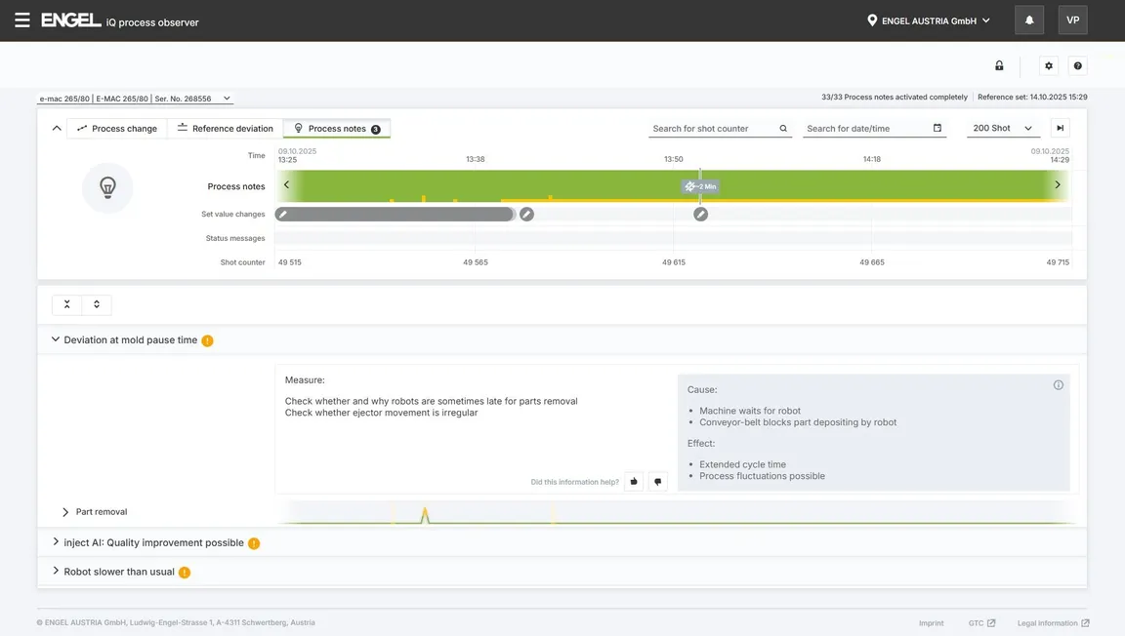Viewport: 1125px width, 636px height.
Task: Open the e-mac 265/80 machine selector
Action: [x=135, y=99]
